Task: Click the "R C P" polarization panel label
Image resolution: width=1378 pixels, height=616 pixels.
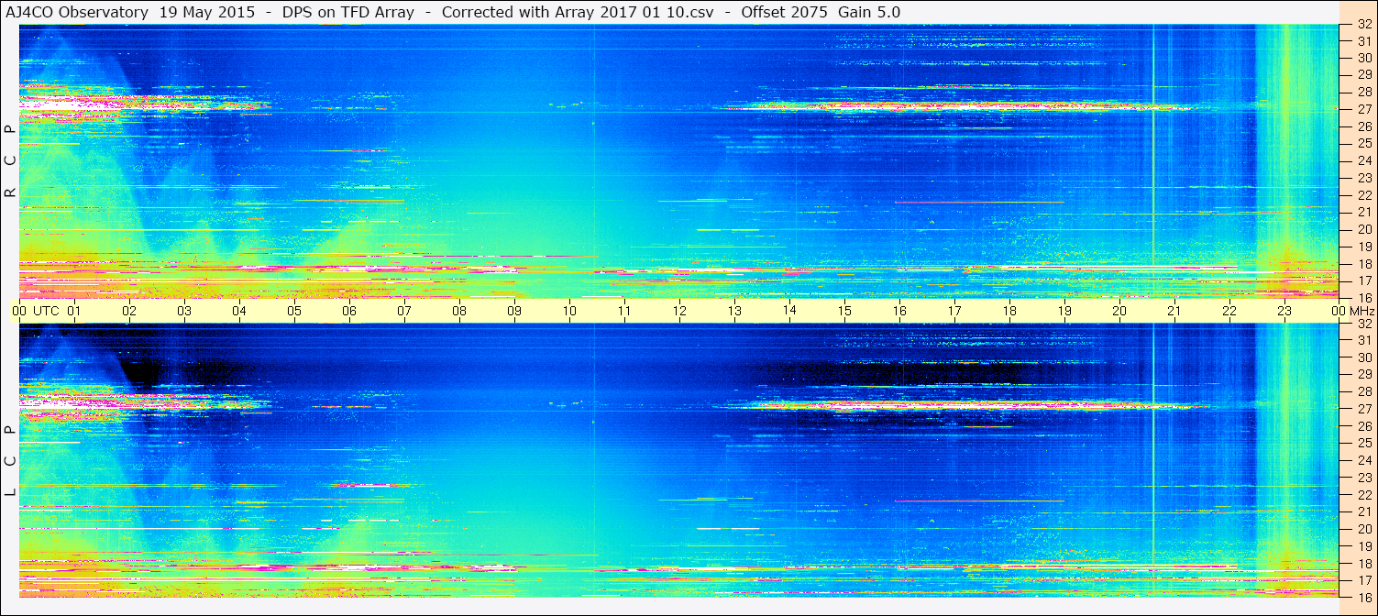Action: coord(10,161)
